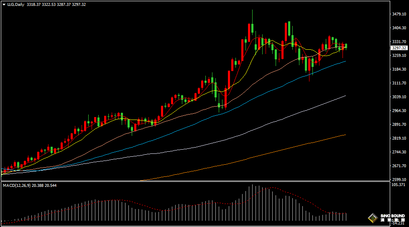The image size is (409, 227).
Task: Select the red dashed MACD signal line
Action: pyautogui.click(x=293, y=195)
